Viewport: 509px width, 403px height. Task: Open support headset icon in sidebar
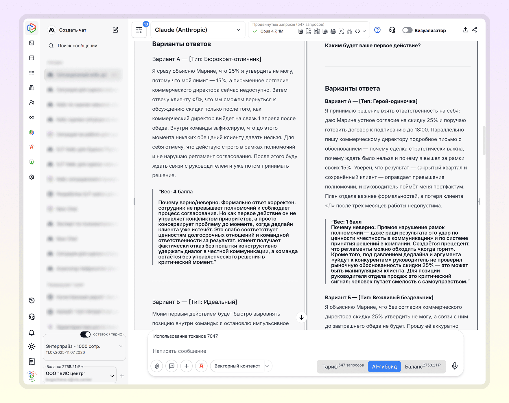click(32, 317)
